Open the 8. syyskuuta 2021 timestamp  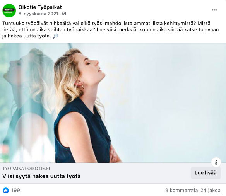pyautogui.click(x=38, y=14)
